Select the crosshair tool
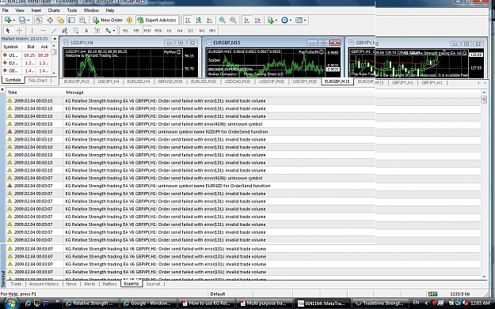 (x=19, y=31)
